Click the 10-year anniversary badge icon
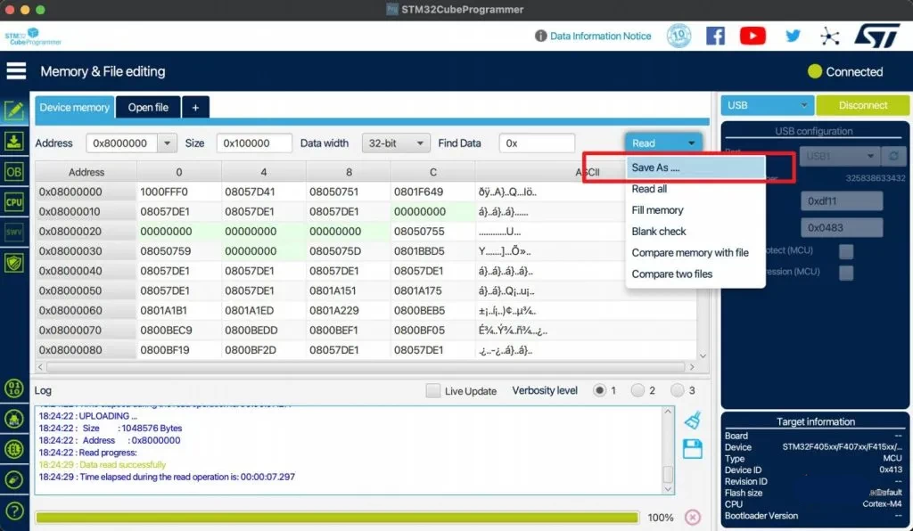The width and height of the screenshot is (913, 531). click(x=679, y=36)
